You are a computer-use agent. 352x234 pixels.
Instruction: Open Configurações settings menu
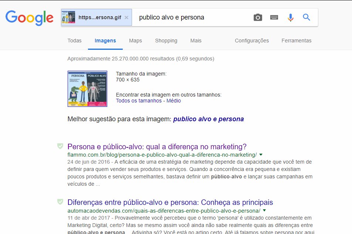(252, 41)
